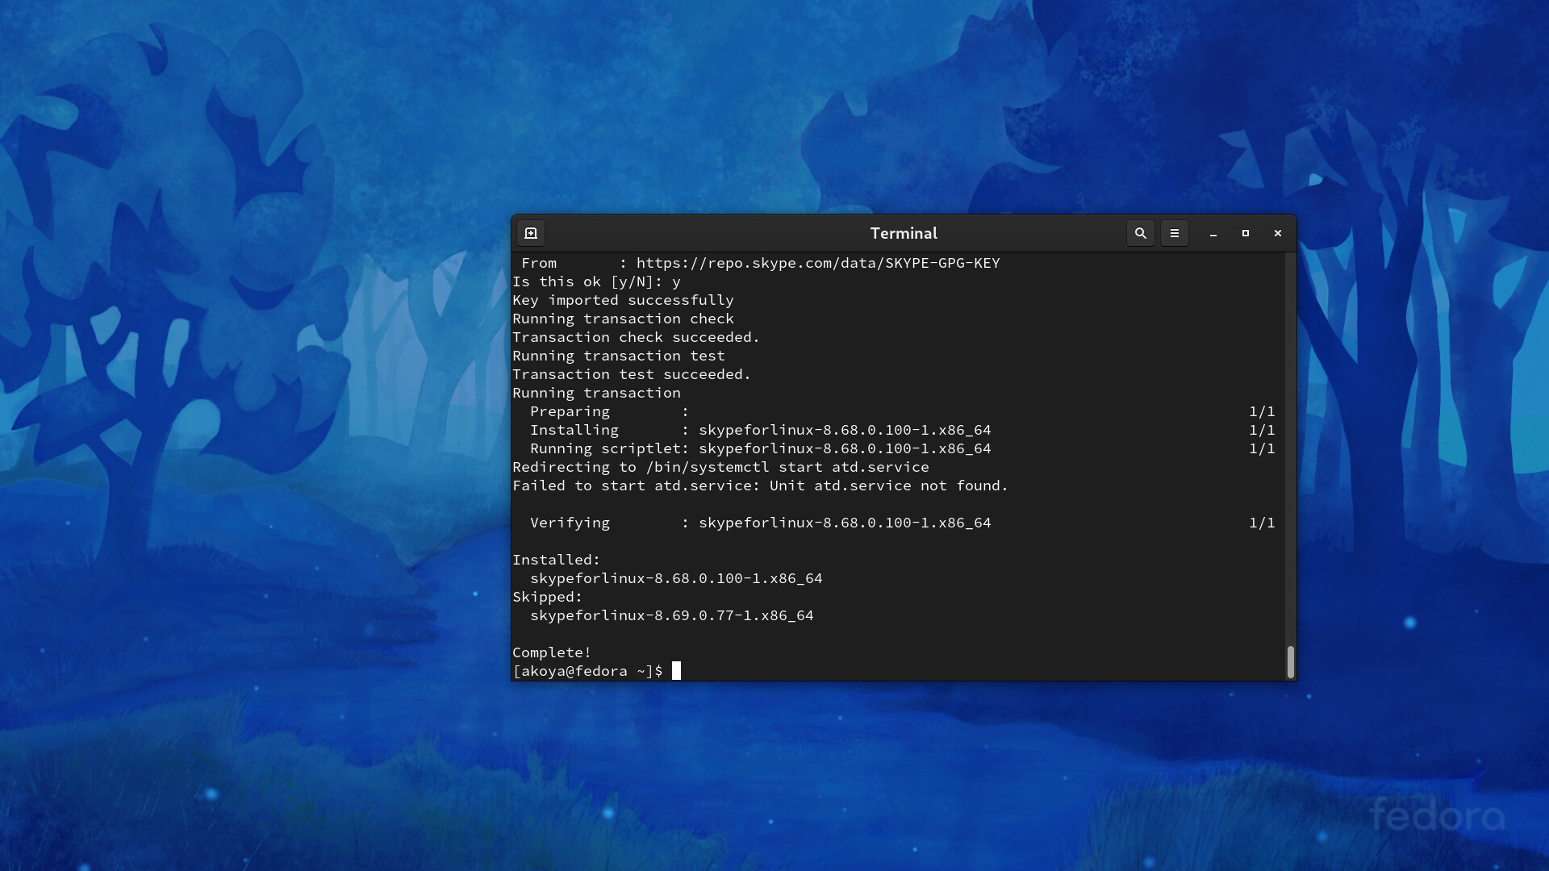Screen dimensions: 1549x871
Task: Click skipped package skypeforlinux-8.69.0.77-1.x86_64
Action: (671, 615)
